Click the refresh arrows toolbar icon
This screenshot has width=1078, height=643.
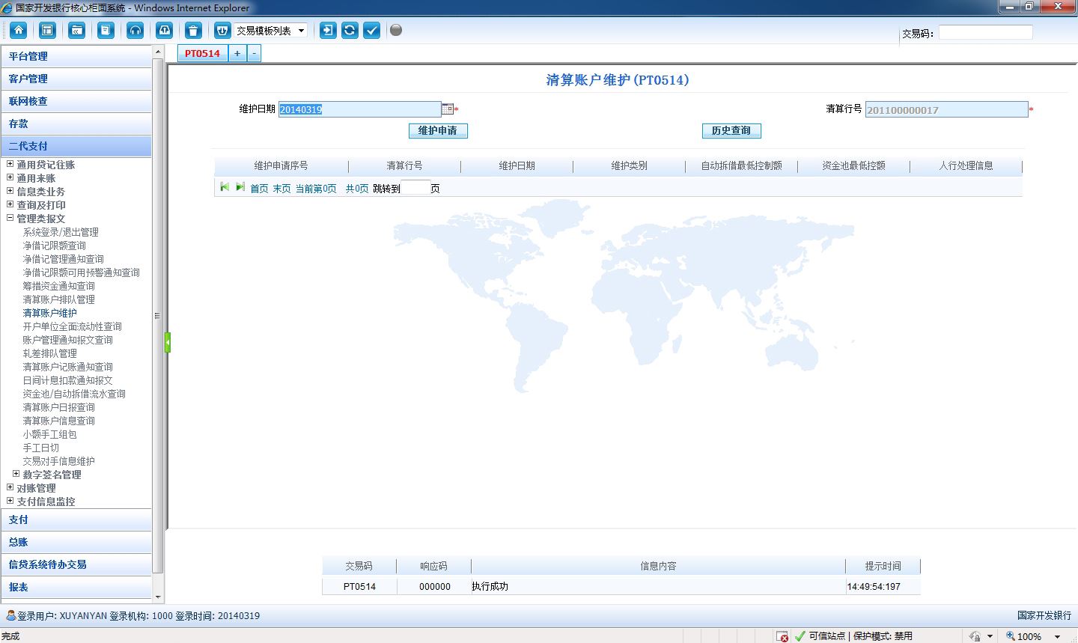(x=350, y=30)
